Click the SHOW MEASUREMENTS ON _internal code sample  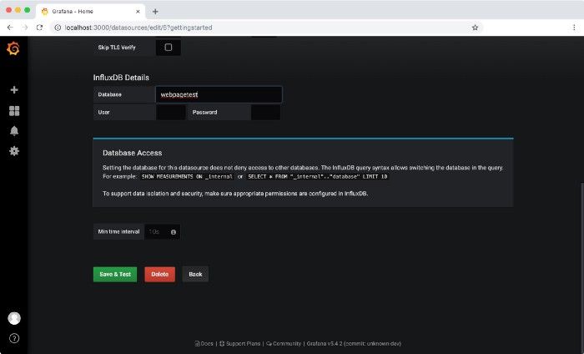point(187,177)
